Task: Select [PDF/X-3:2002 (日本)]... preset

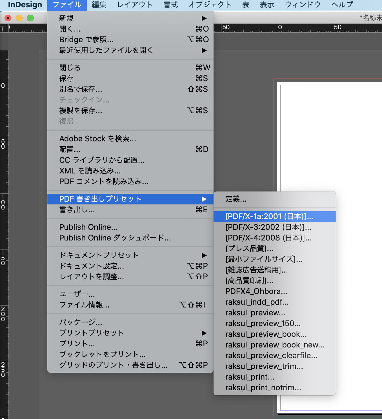Action: pos(275,227)
